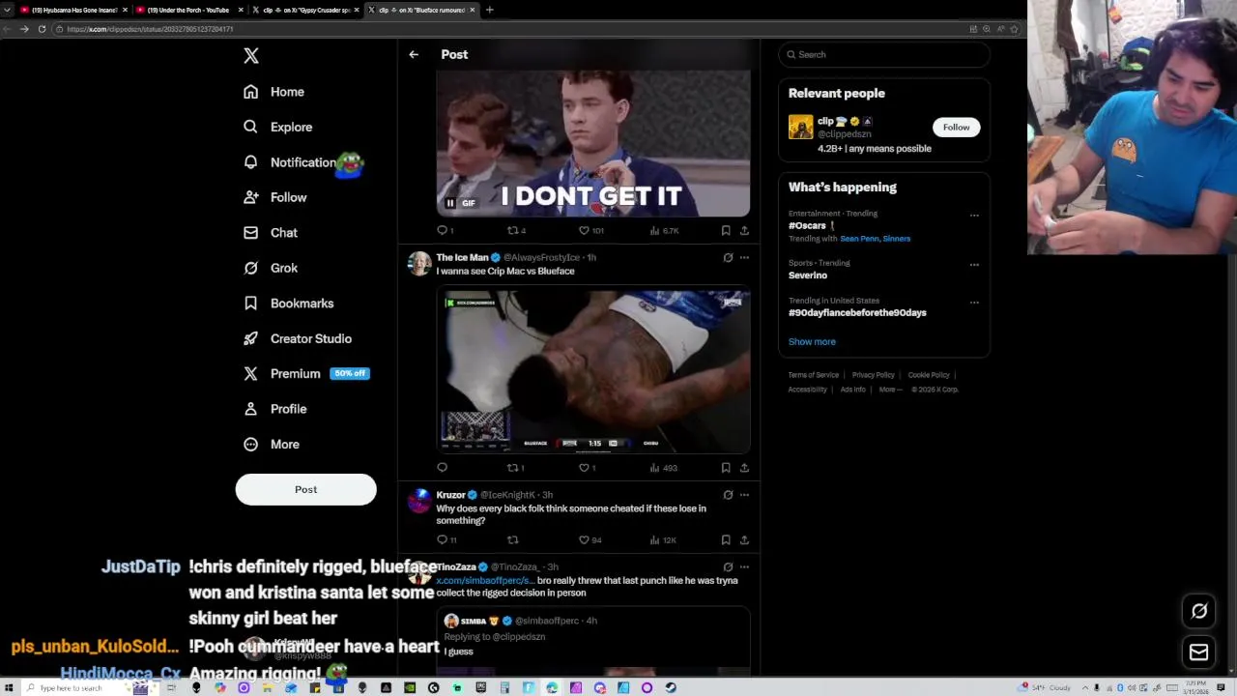Viewport: 1237px width, 696px height.
Task: Click the X logo at top left
Action: 251,55
